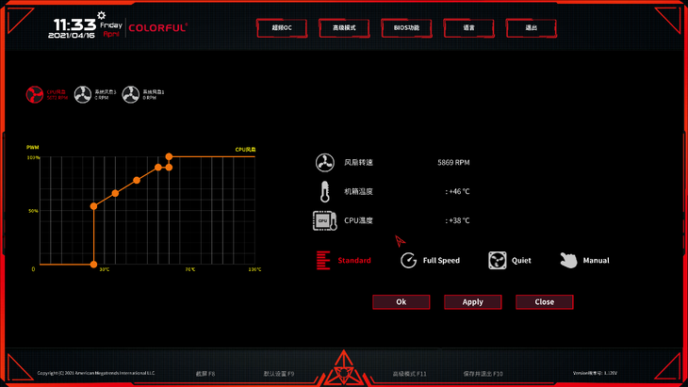Choose the Manual fan profile
Viewport: 688px width, 387px height.
[x=585, y=260]
